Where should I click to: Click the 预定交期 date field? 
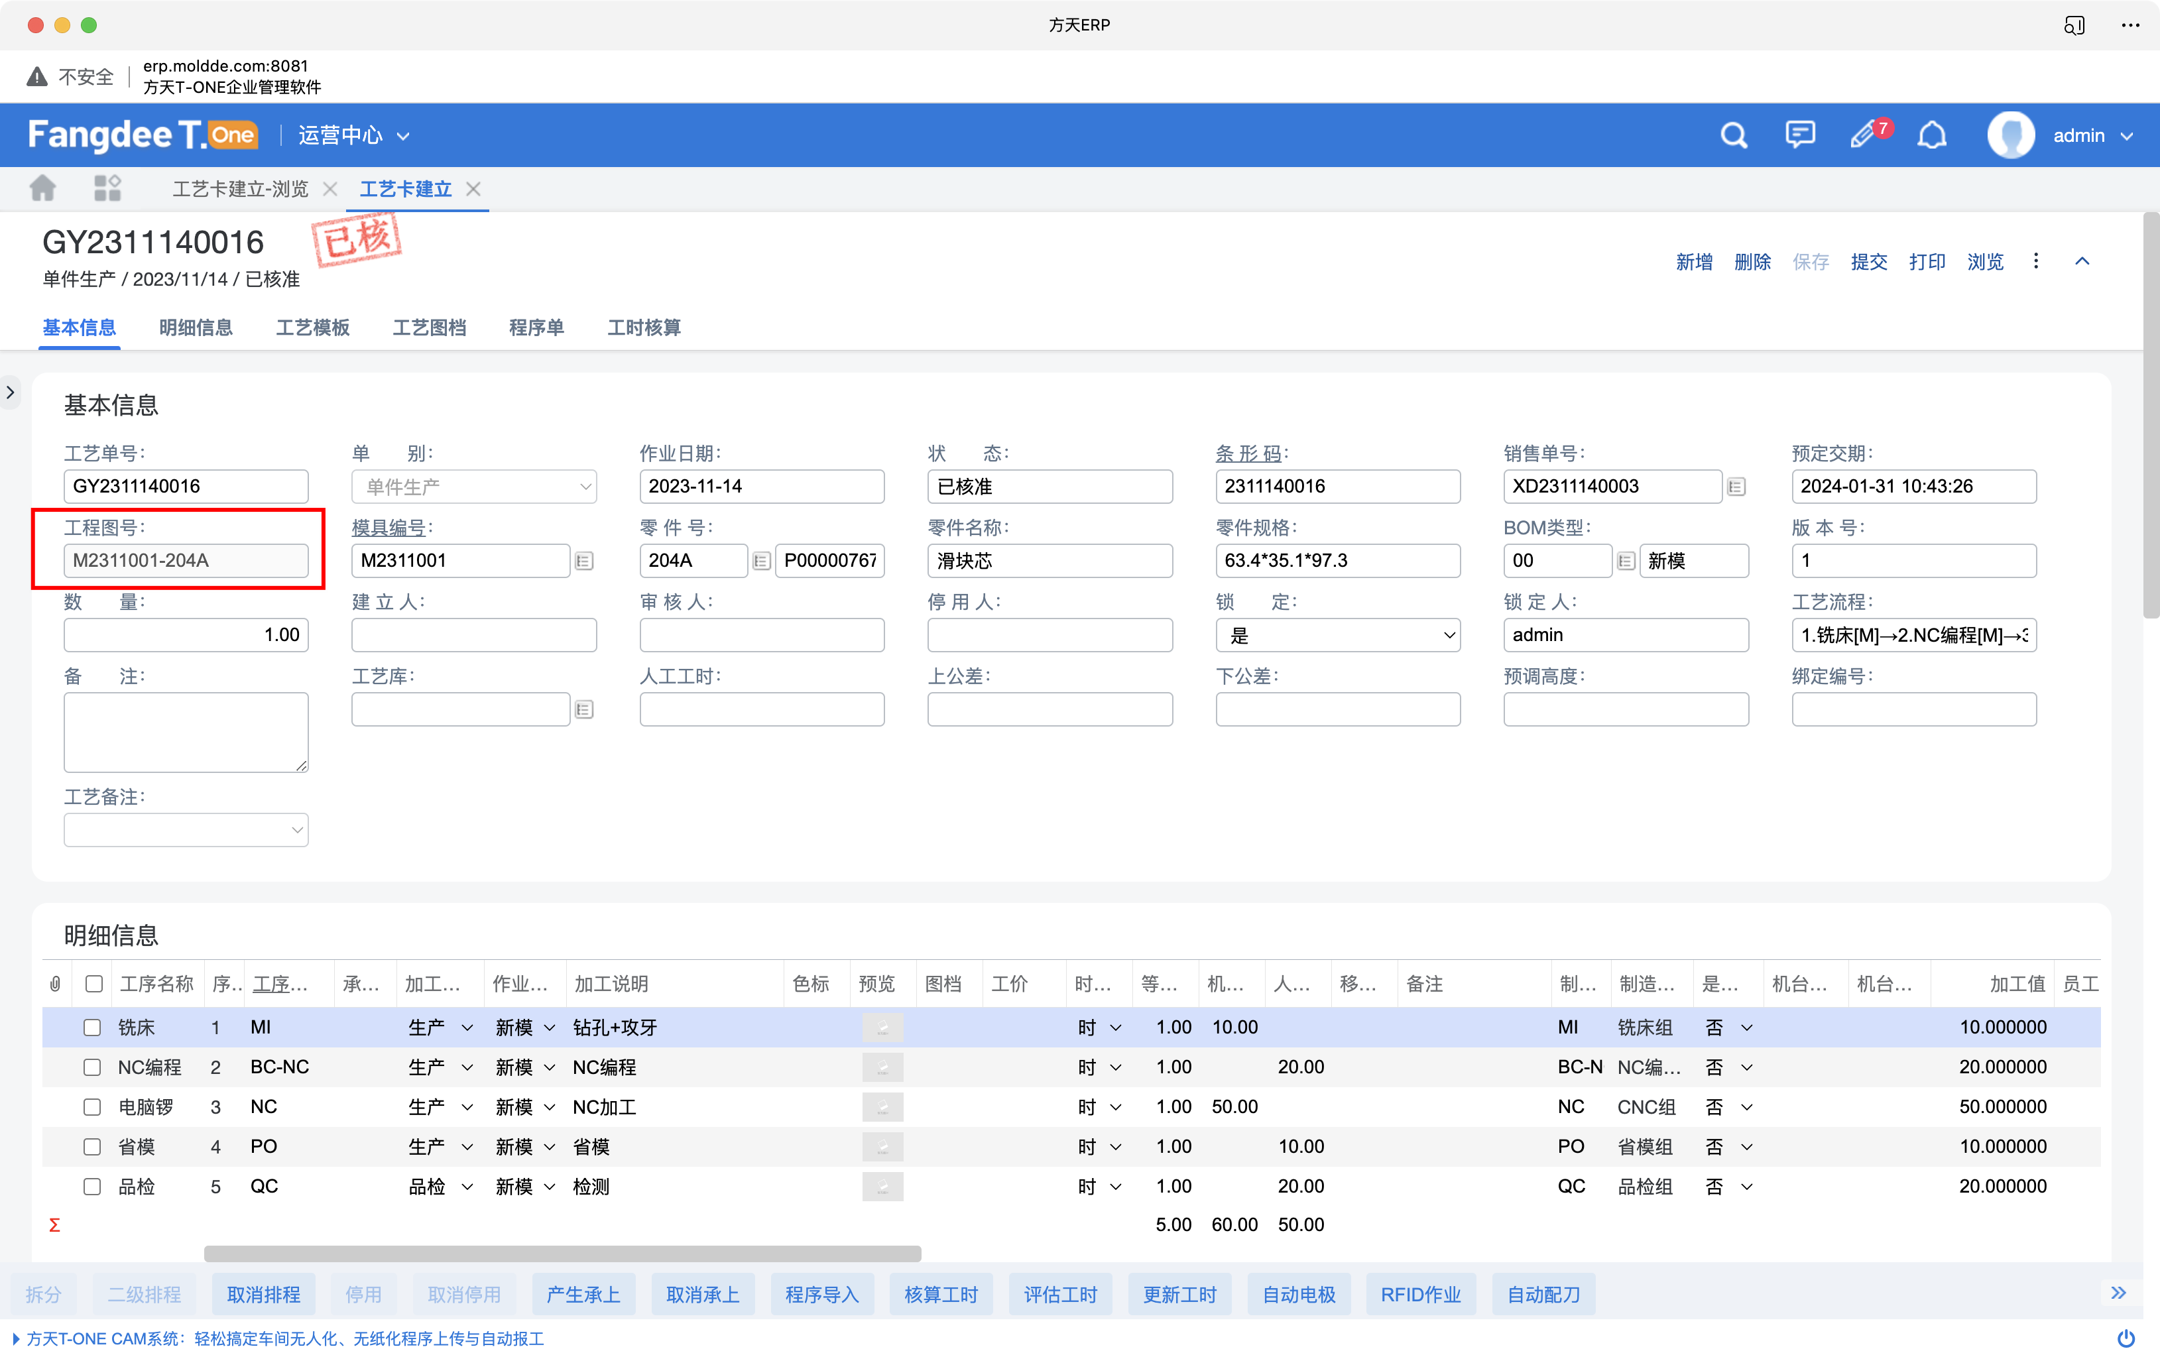coord(1913,486)
